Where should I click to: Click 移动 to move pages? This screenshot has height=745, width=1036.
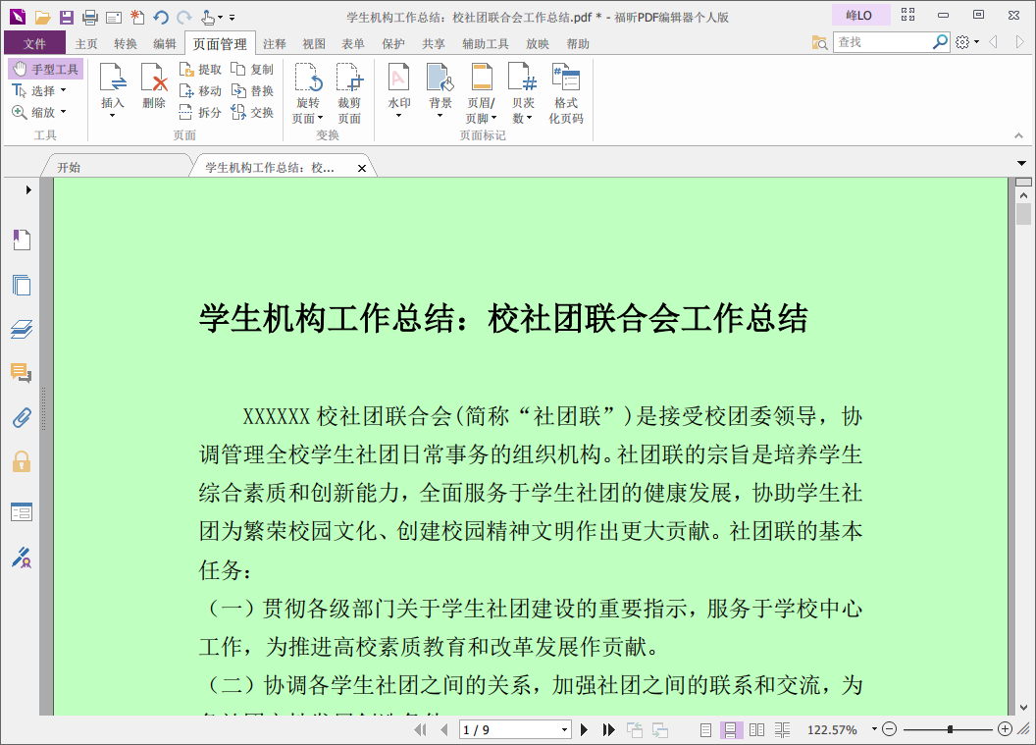tap(200, 91)
